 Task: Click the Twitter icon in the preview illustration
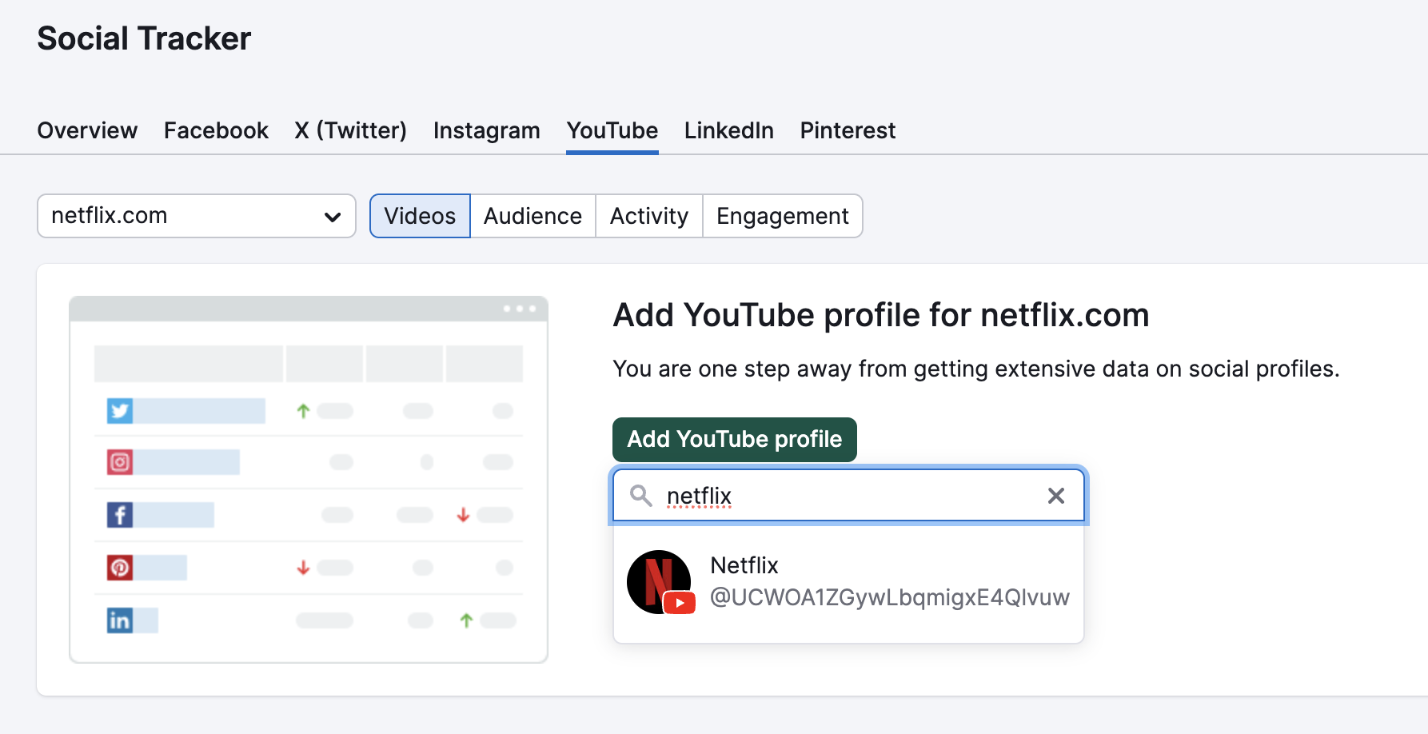(x=120, y=410)
